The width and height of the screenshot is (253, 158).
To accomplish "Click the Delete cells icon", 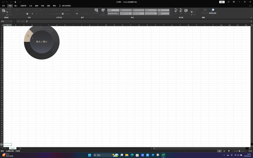I will (x=181, y=10).
